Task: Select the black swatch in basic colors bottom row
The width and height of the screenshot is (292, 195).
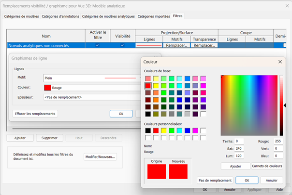Action: [148, 114]
